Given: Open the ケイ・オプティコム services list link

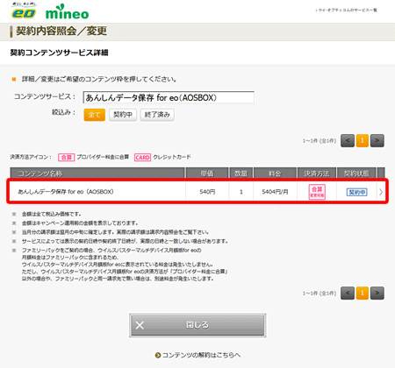Looking at the screenshot, I should tap(347, 11).
